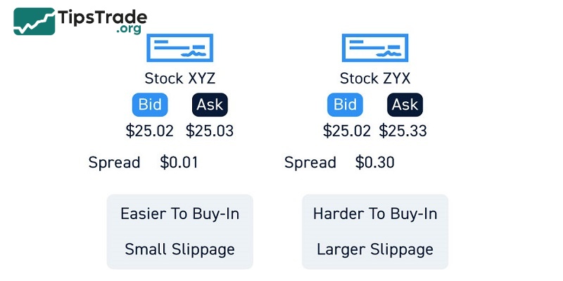The width and height of the screenshot is (563, 281).
Task: Click the Harder To Buy-In text
Action: tap(374, 214)
